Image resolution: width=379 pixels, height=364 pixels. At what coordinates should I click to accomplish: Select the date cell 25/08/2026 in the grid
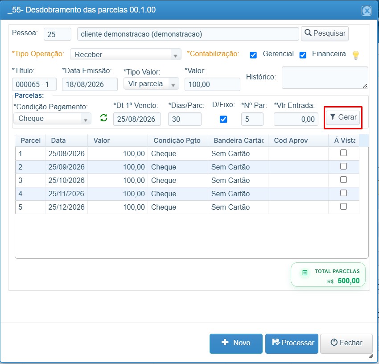66,153
